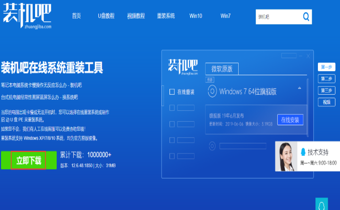Click the Windows 7 disc icon
340x210 pixels.
tap(212, 92)
